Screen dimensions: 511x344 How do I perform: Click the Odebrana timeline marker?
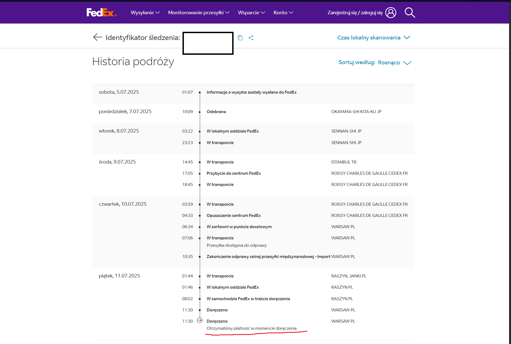coord(200,112)
